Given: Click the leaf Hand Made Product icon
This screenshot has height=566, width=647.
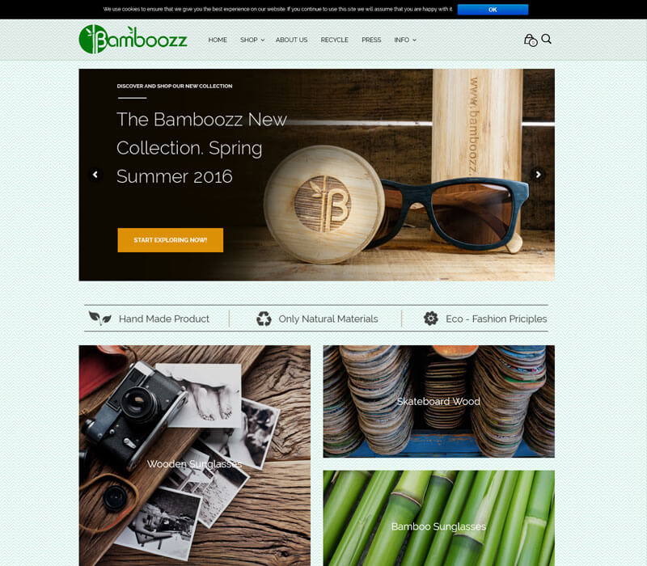Looking at the screenshot, I should tap(100, 318).
